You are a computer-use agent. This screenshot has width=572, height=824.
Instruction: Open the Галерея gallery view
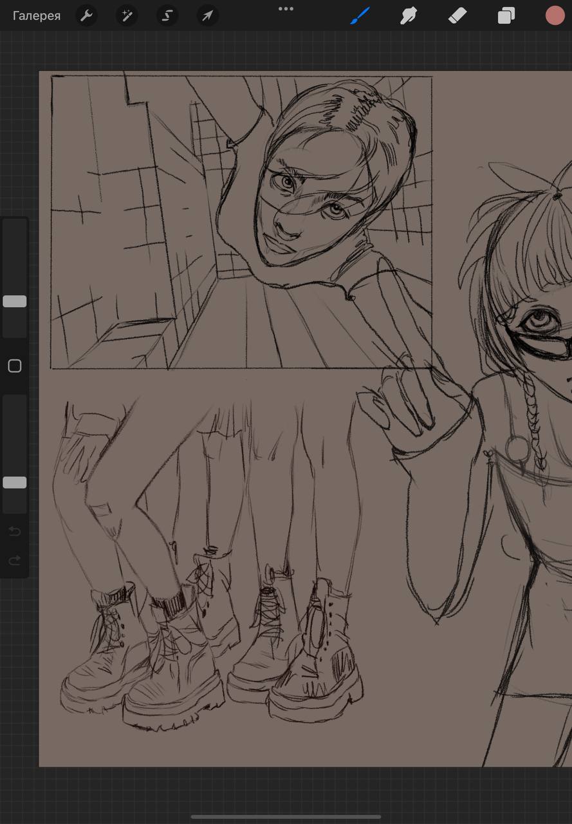[37, 16]
